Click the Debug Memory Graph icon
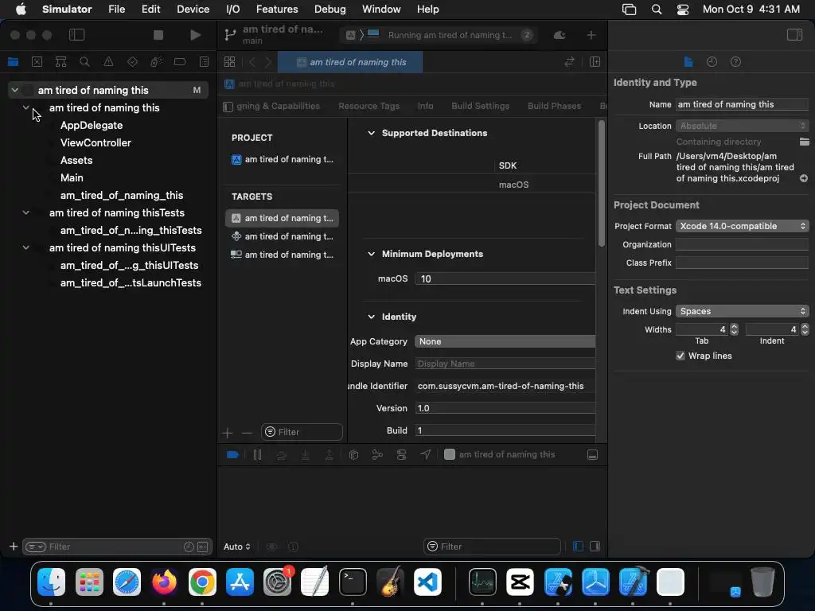This screenshot has height=611, width=815. (377, 454)
